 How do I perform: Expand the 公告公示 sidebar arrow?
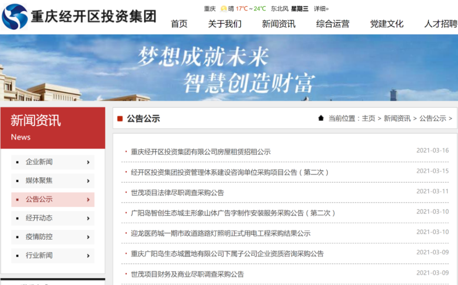[88, 200]
